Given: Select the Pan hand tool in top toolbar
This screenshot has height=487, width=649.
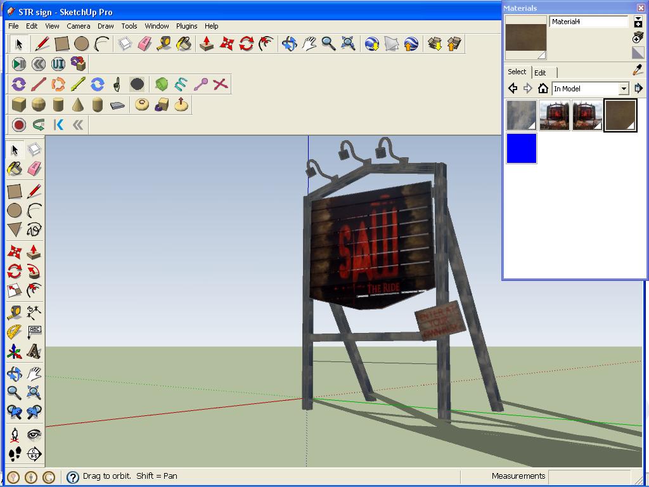Looking at the screenshot, I should coord(309,44).
